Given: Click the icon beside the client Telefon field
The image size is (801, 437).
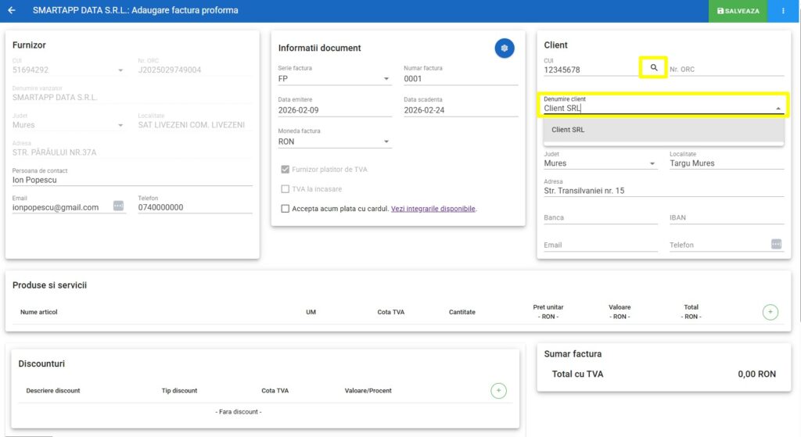Looking at the screenshot, I should pos(776,244).
